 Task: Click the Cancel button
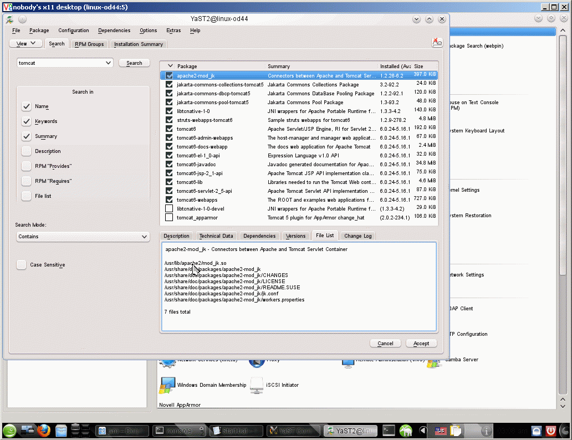[x=385, y=344]
